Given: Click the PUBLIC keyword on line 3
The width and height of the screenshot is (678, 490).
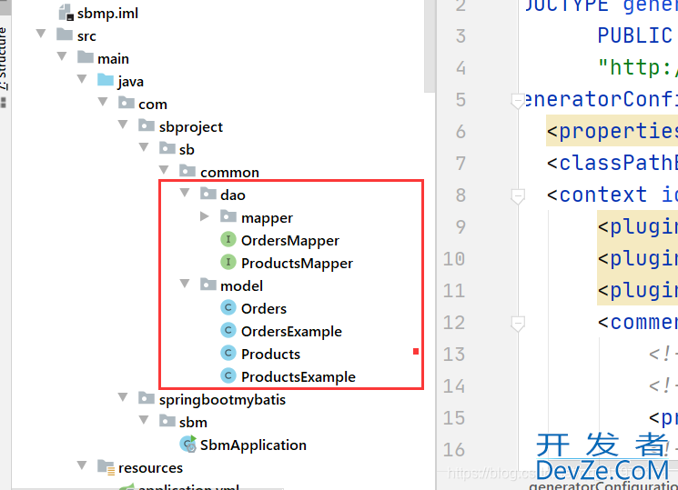Looking at the screenshot, I should pyautogui.click(x=634, y=35).
